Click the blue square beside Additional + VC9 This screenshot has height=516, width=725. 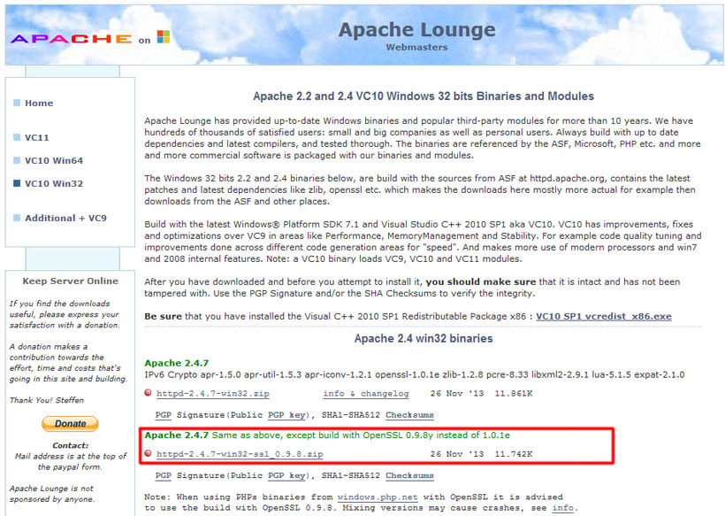(17, 218)
